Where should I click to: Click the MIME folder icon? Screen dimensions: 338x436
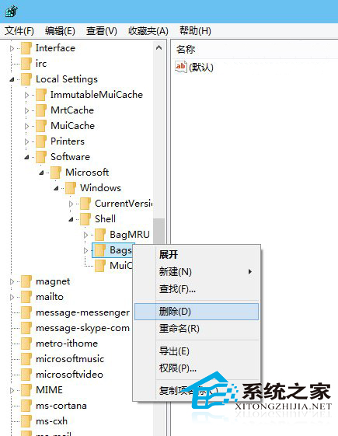pyautogui.click(x=26, y=390)
